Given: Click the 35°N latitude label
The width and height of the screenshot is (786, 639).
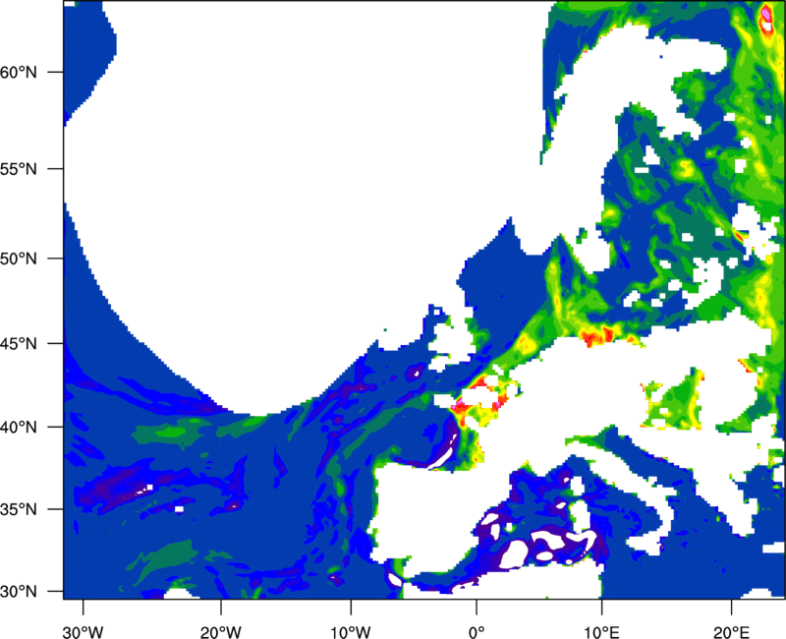Looking at the screenshot, I should coord(19,509).
